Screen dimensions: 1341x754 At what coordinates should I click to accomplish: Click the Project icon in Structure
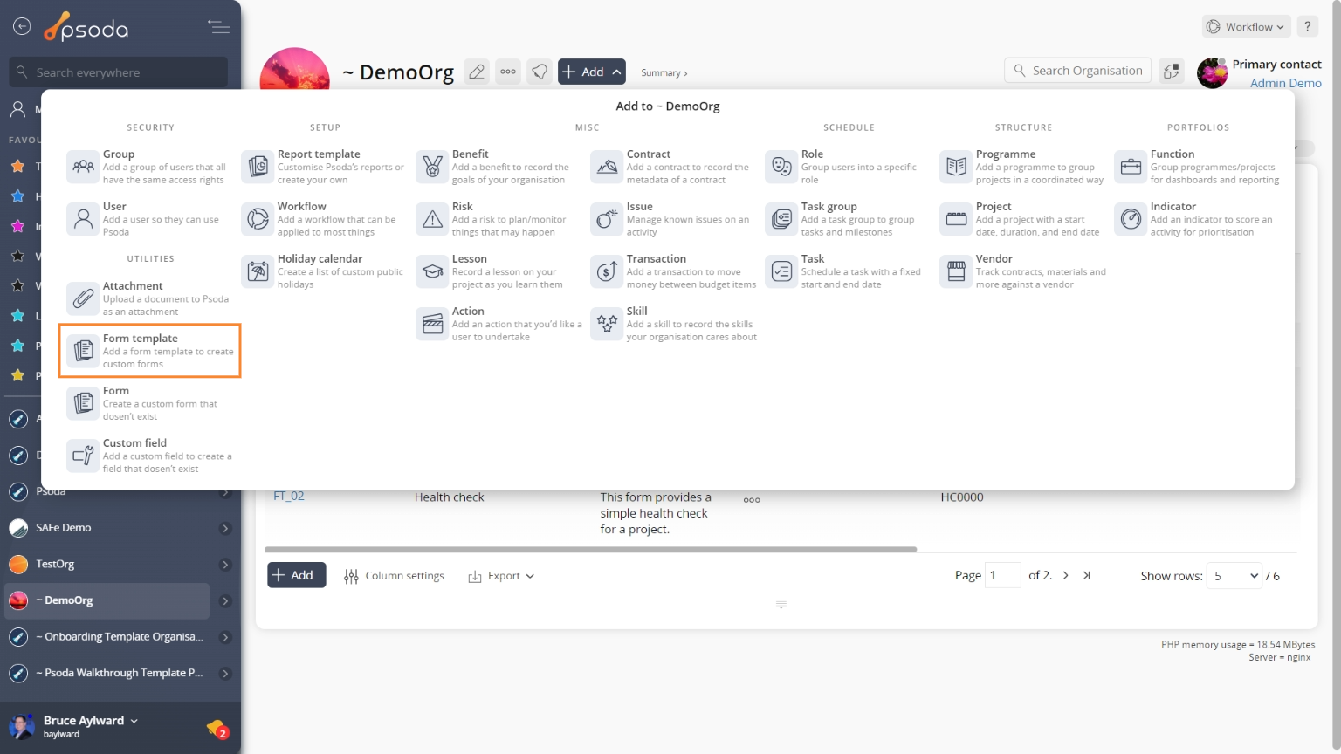(x=956, y=219)
